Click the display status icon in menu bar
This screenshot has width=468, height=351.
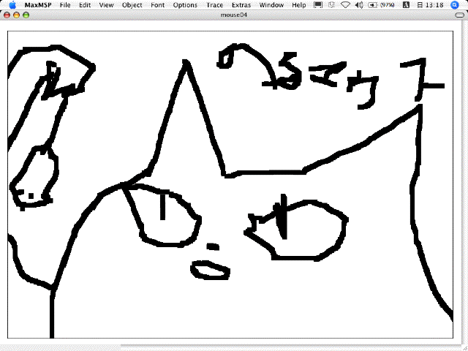pos(318,5)
